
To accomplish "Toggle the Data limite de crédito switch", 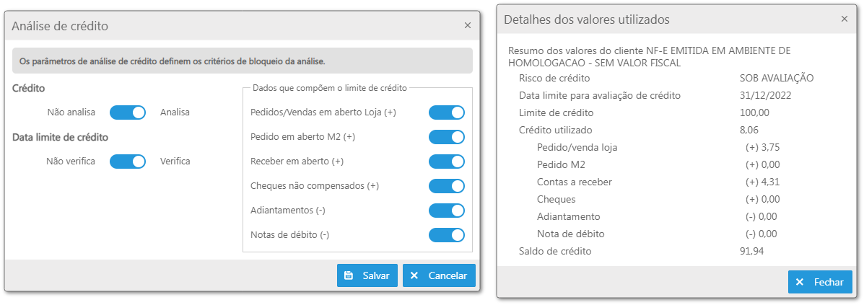I will point(127,162).
